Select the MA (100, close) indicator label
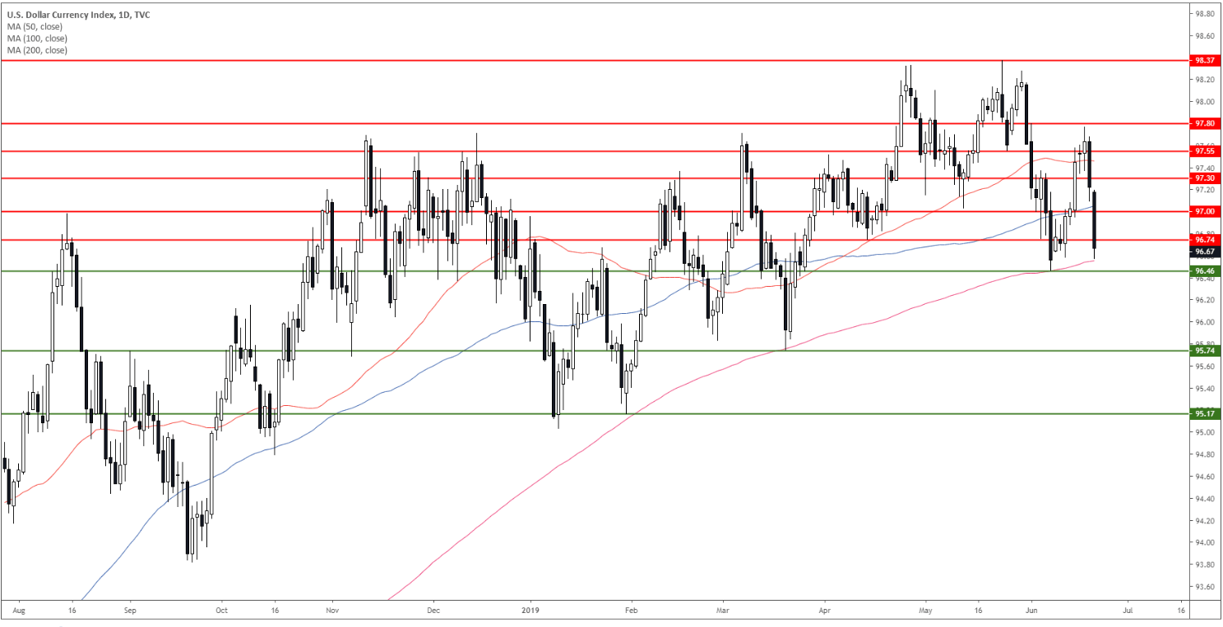Viewport: 1223px width, 627px height. point(35,39)
